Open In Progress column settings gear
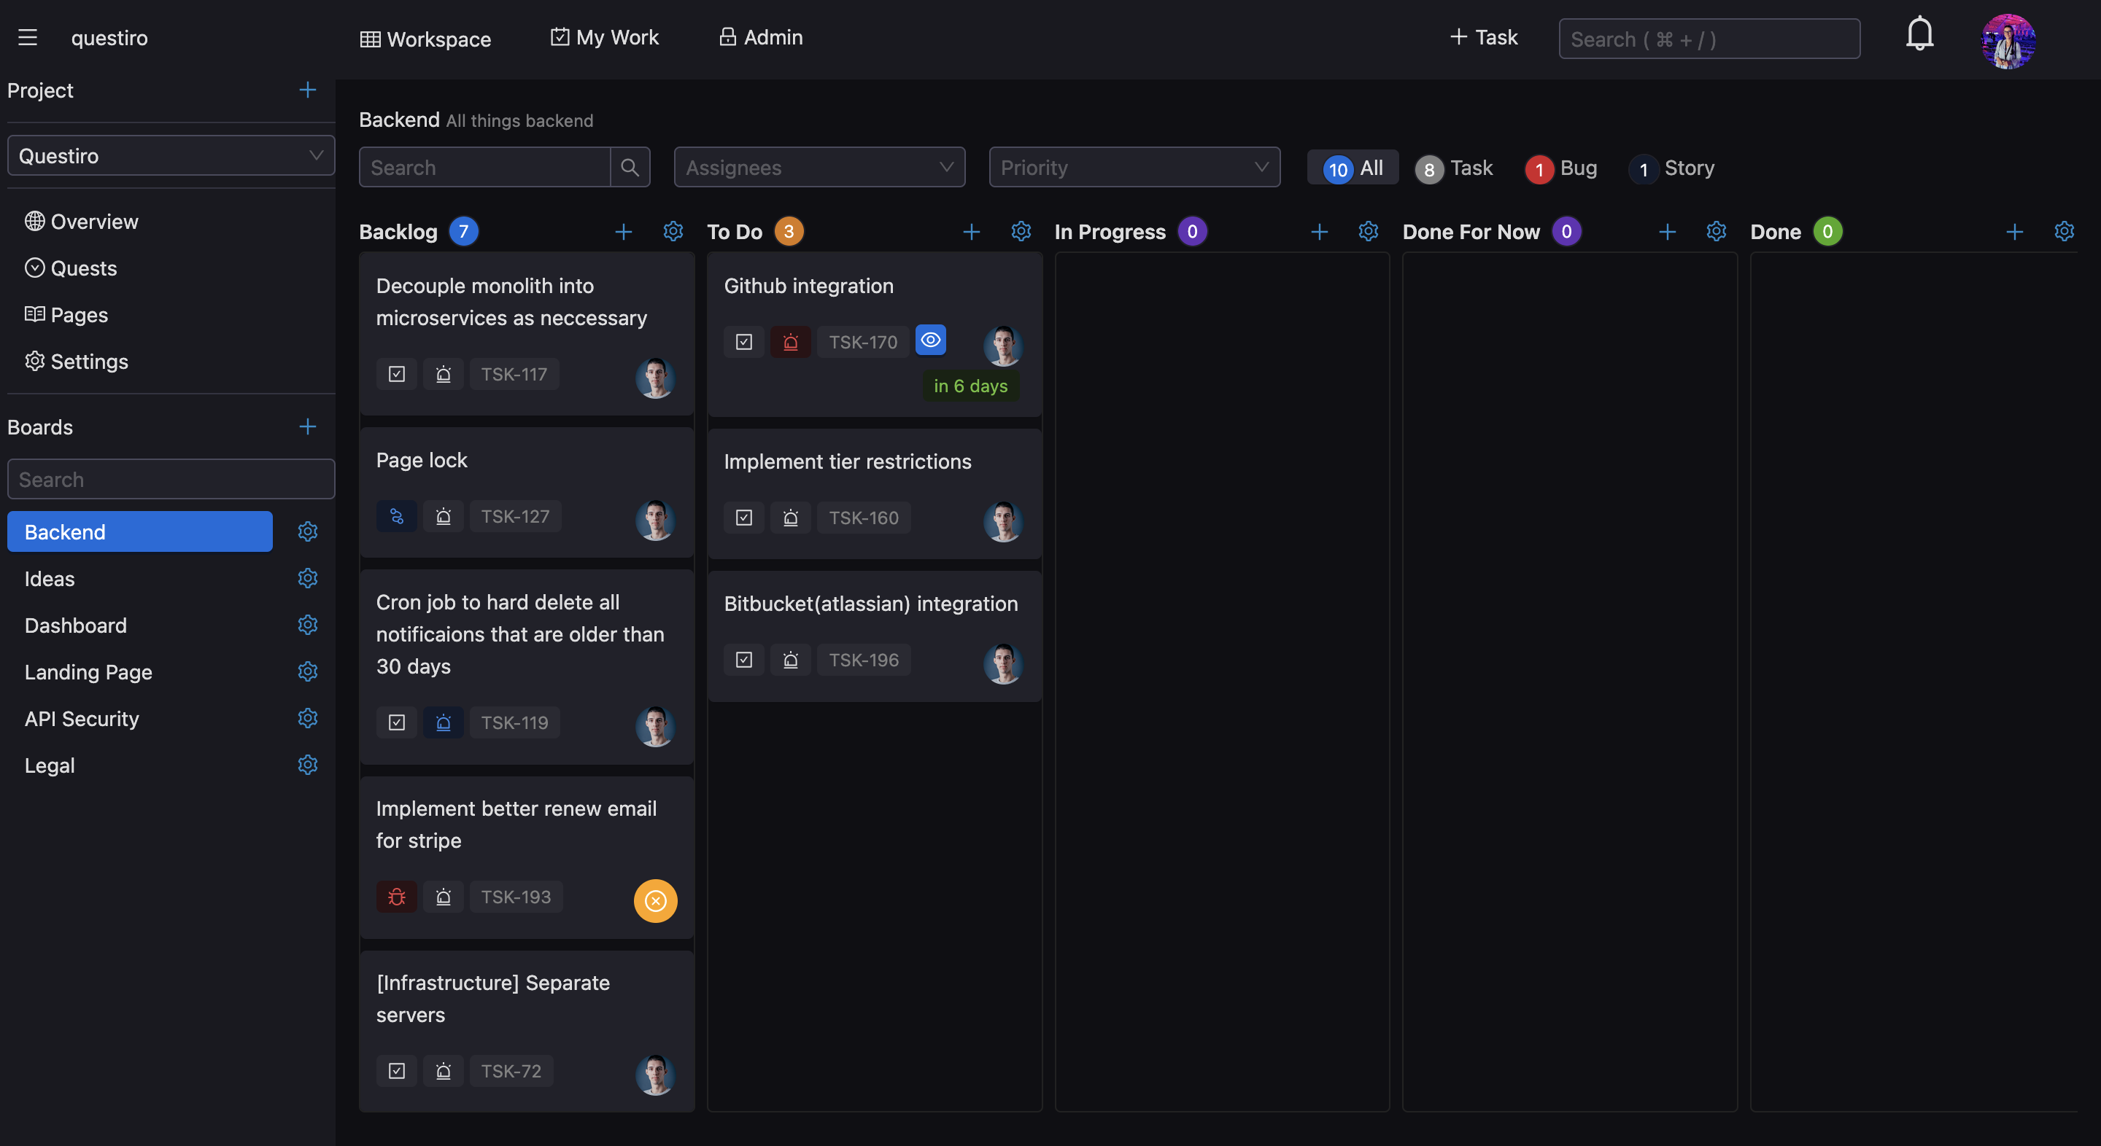The image size is (2101, 1146). coord(1369,232)
